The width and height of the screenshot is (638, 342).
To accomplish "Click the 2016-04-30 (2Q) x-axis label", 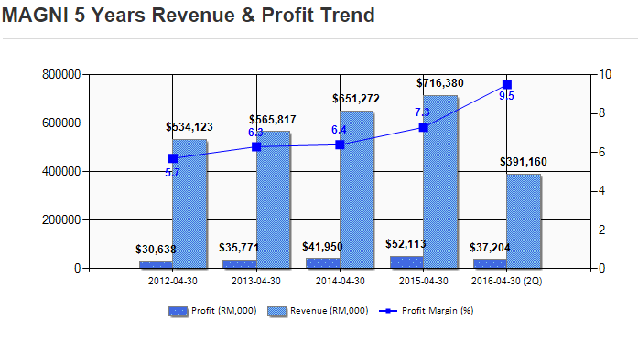I will click(506, 281).
